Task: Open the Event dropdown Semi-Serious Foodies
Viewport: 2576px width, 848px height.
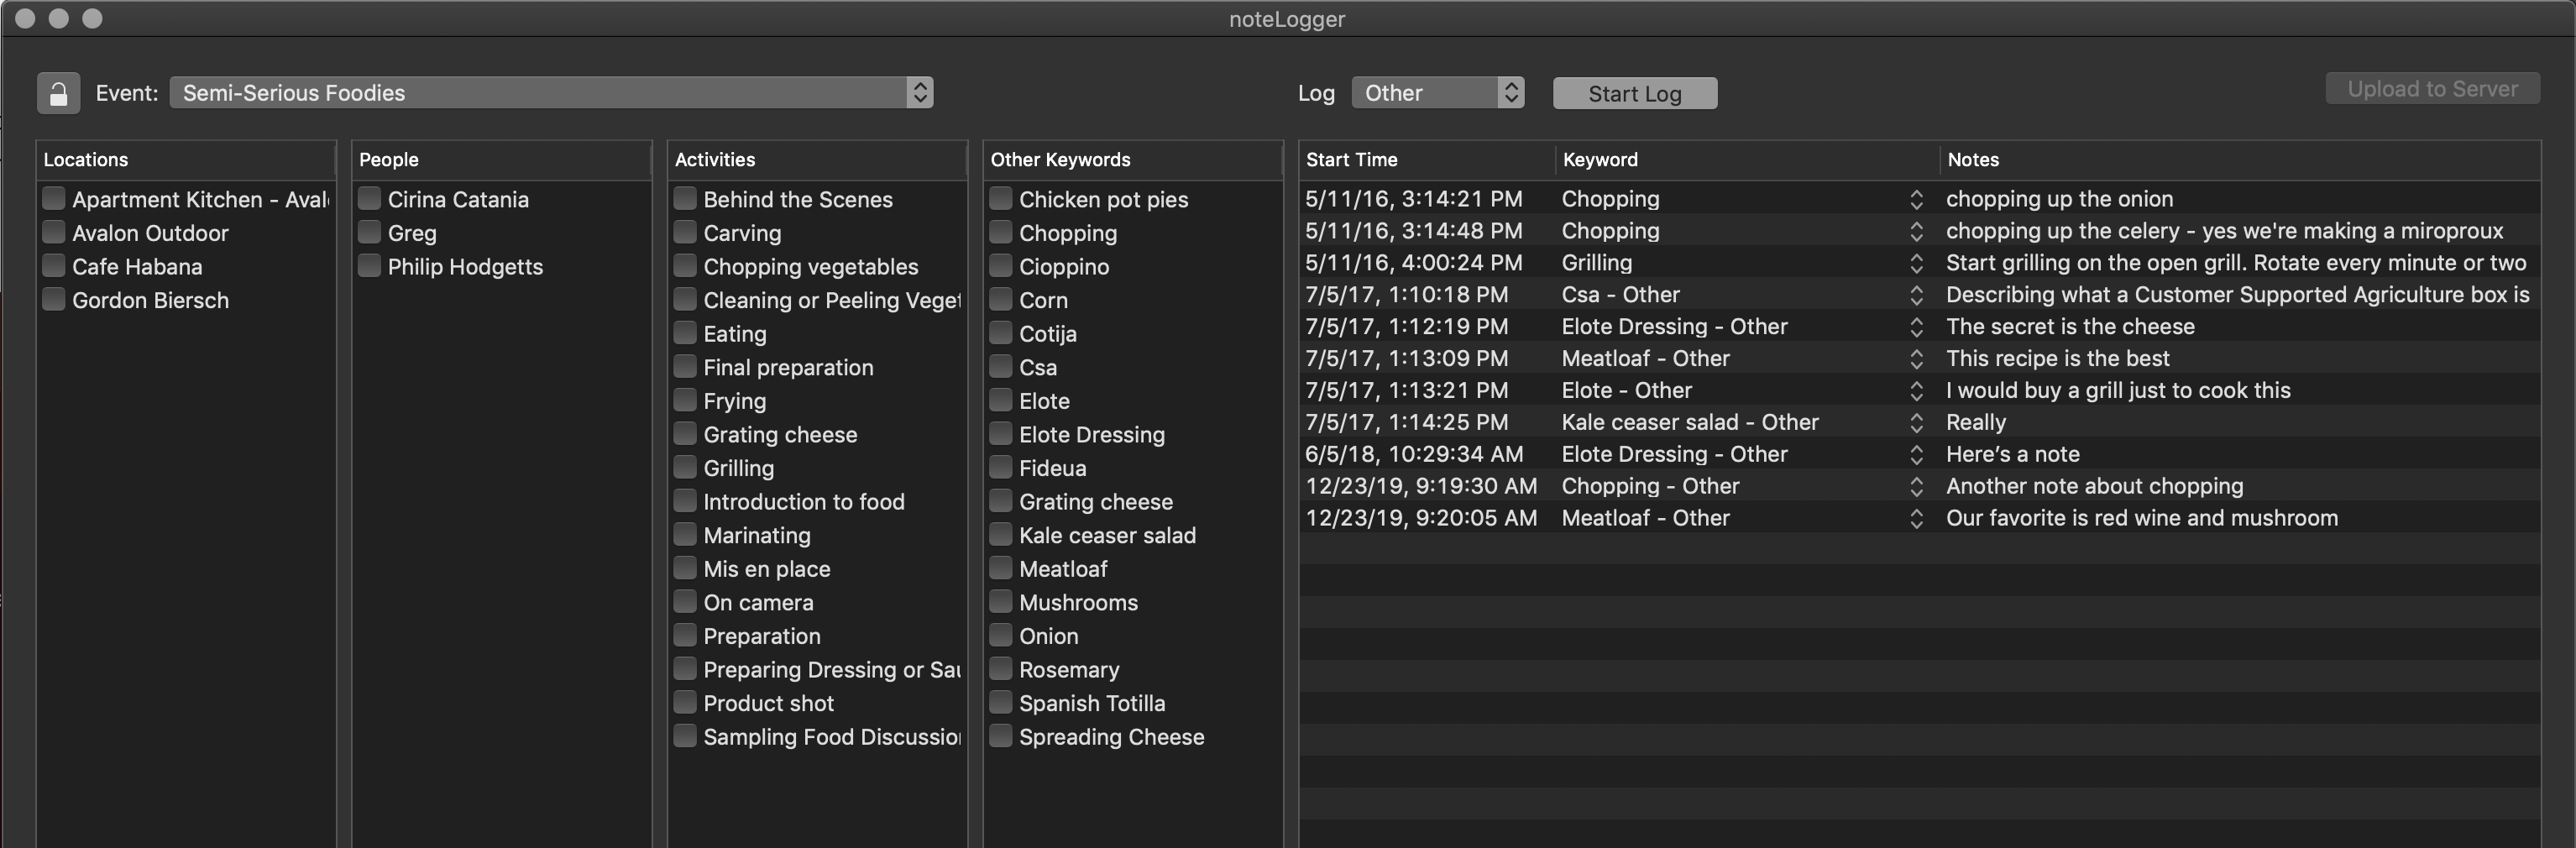Action: point(550,93)
